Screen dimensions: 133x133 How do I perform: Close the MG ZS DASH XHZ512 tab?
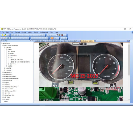[95, 41]
